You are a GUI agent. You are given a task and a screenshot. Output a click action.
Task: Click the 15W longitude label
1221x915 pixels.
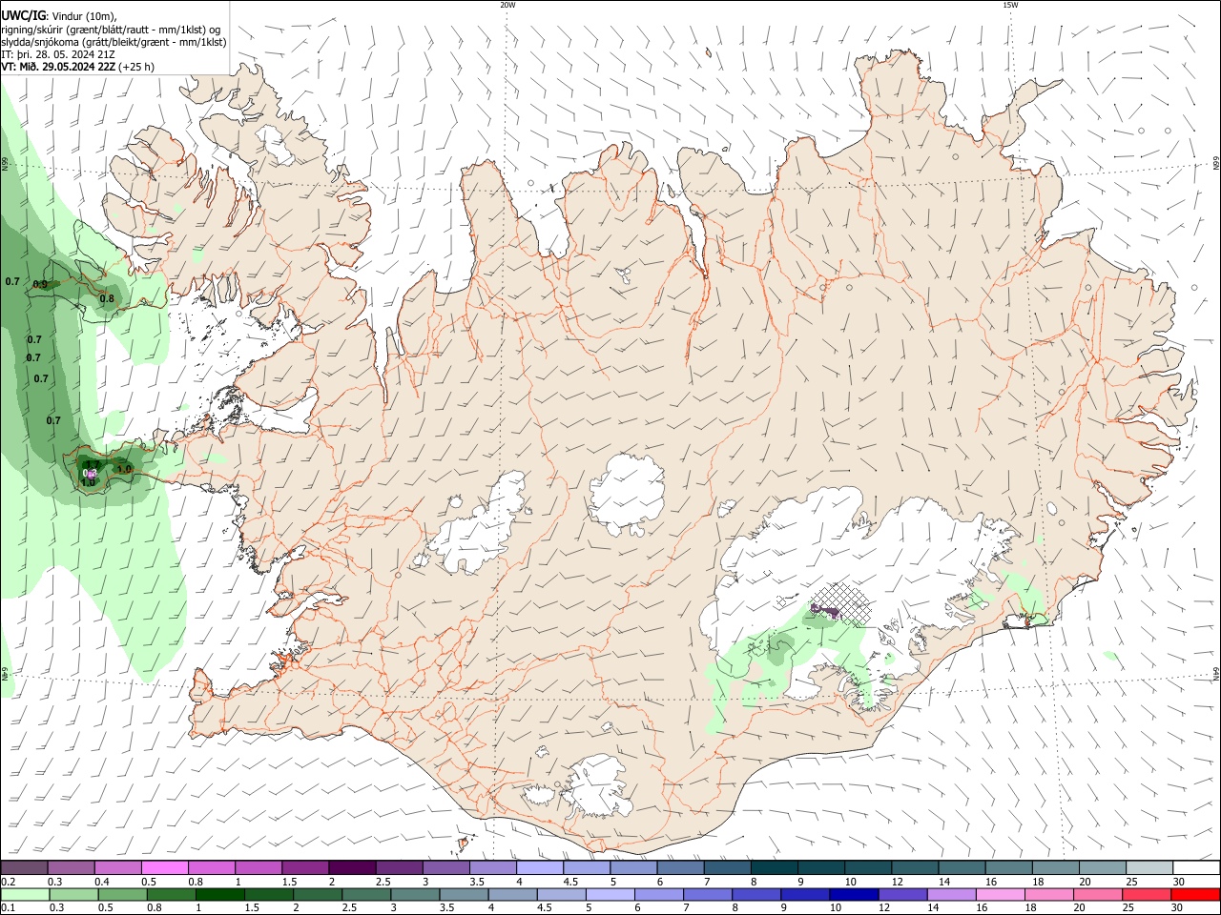[1010, 5]
